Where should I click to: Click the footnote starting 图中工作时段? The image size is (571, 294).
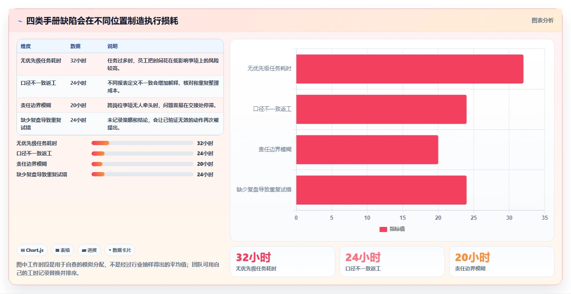tap(118, 269)
